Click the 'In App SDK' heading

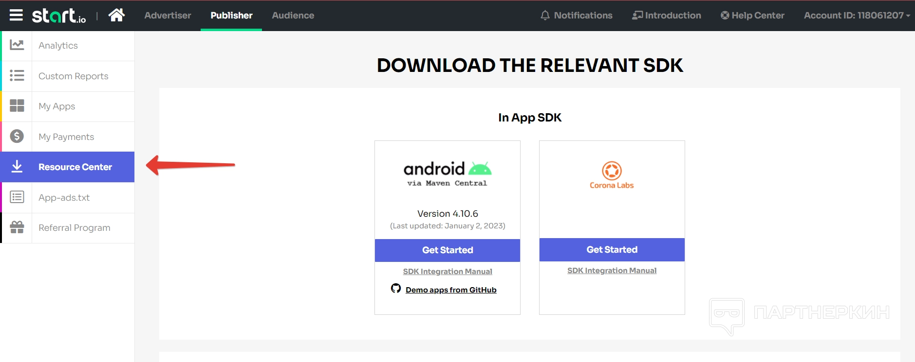530,118
